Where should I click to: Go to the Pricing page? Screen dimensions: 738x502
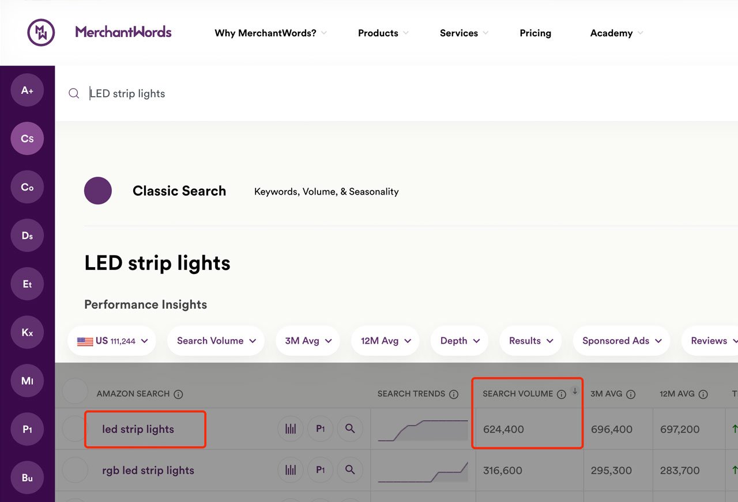click(x=536, y=33)
